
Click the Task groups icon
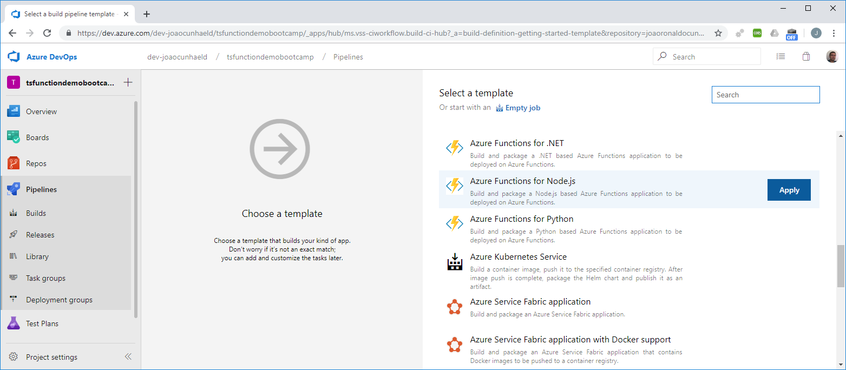coord(14,278)
